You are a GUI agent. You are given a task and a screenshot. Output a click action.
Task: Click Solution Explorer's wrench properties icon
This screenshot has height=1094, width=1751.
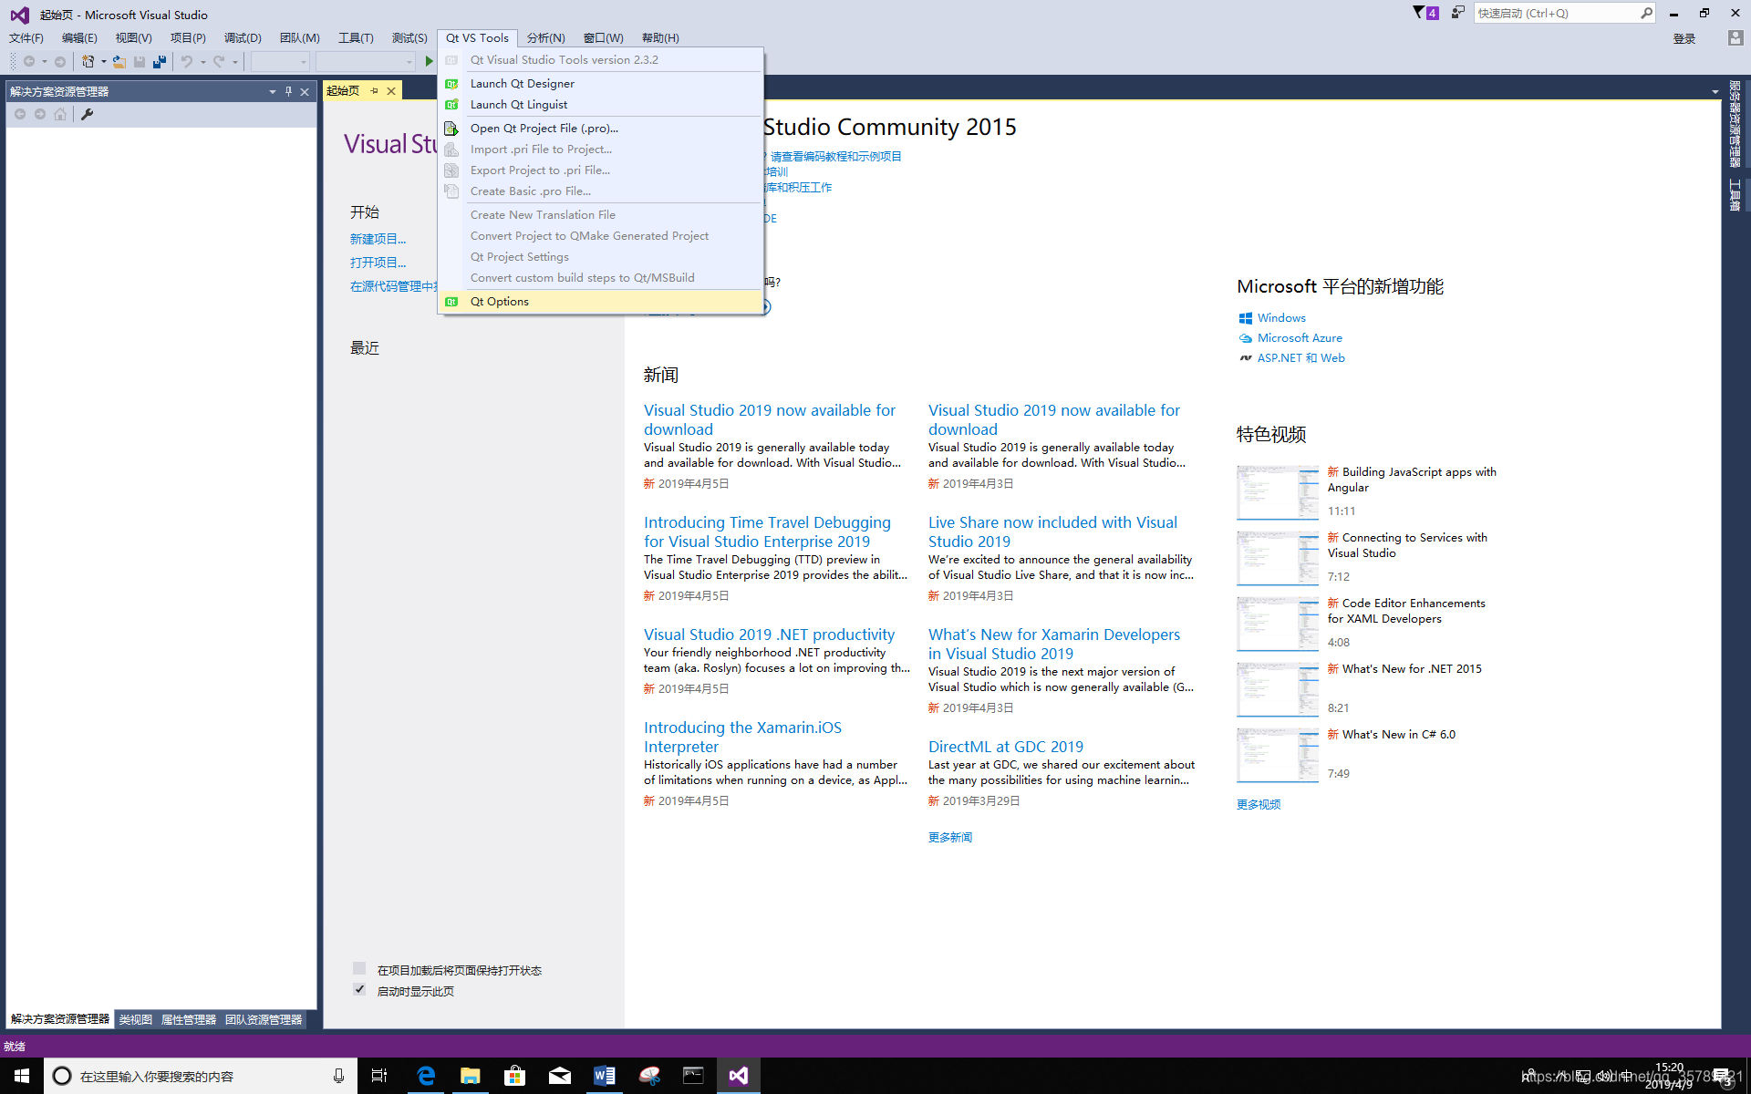[x=88, y=114]
